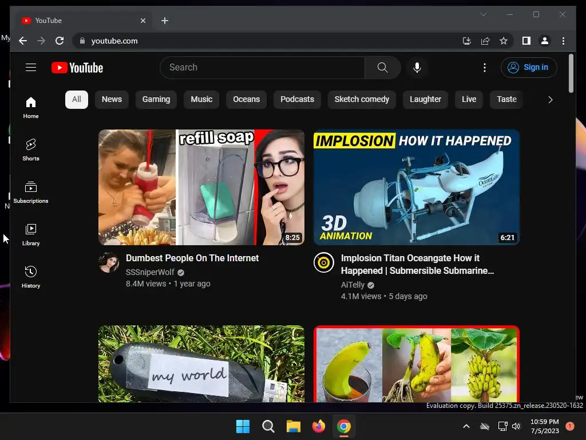Image resolution: width=586 pixels, height=440 pixels.
Task: Open the YouTube hamburger guide menu
Action: pos(31,68)
